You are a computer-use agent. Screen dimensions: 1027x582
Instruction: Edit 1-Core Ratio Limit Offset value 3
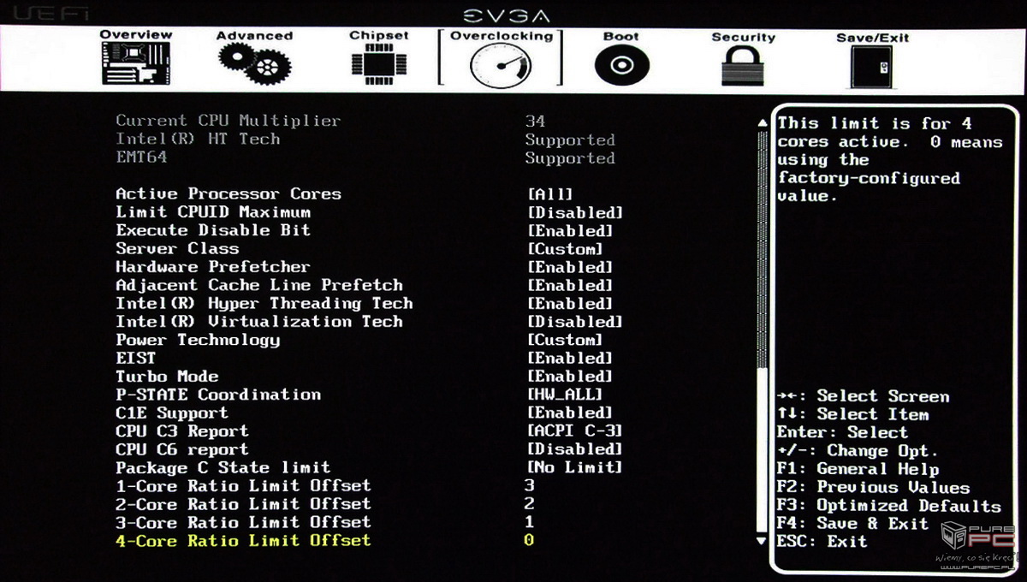pyautogui.click(x=530, y=485)
